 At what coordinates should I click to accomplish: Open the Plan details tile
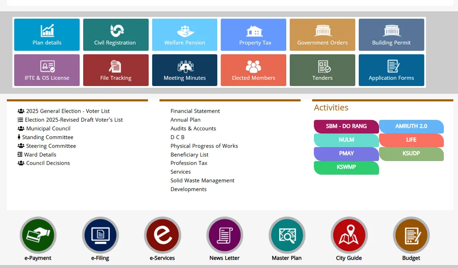47,35
